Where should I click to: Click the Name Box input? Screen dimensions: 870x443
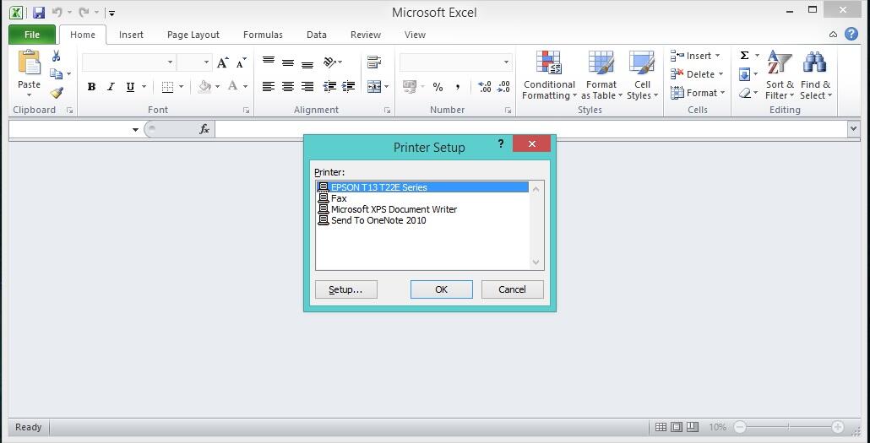(x=68, y=129)
